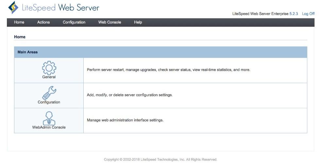
Task: Click the Home page heading
Action: (20, 37)
